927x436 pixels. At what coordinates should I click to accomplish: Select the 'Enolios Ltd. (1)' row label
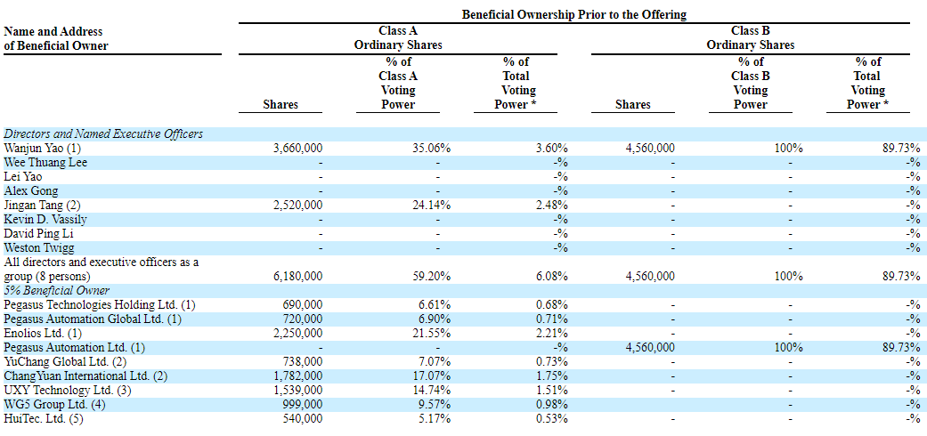45,333
